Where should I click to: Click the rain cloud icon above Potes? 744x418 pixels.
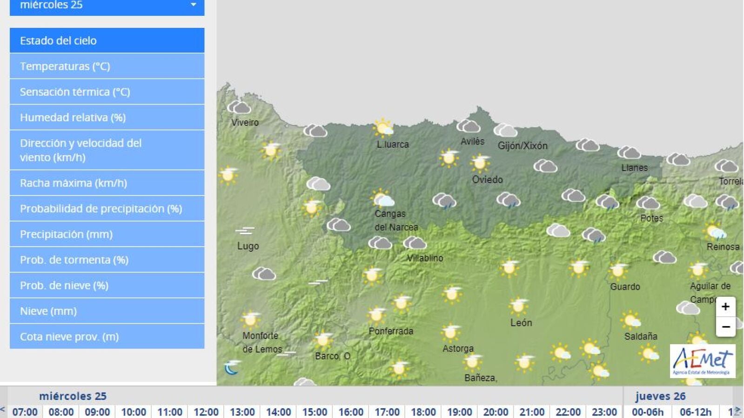click(607, 202)
